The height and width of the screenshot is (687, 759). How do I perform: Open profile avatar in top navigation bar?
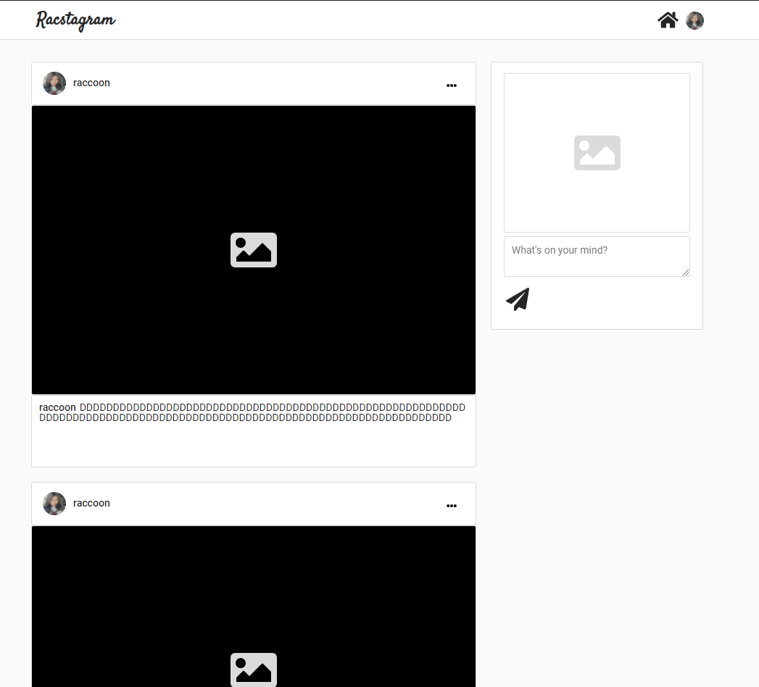(x=694, y=20)
